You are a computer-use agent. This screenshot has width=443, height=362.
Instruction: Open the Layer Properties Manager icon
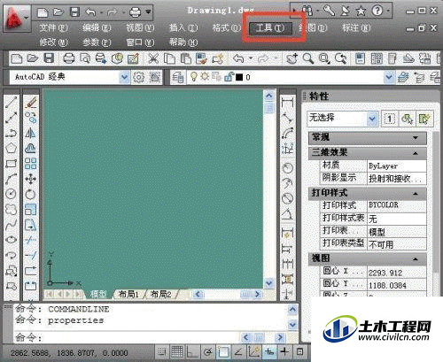click(x=178, y=77)
